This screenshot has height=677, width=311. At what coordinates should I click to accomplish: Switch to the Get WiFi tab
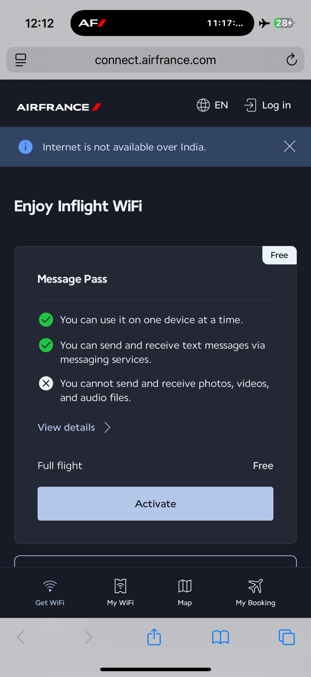(50, 592)
